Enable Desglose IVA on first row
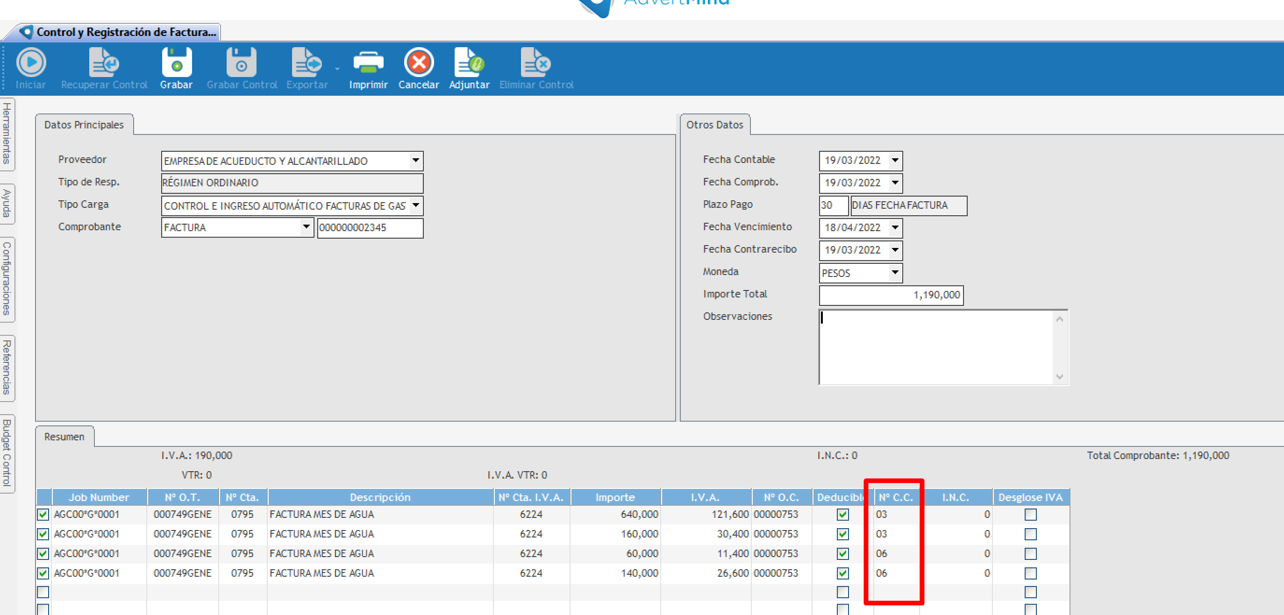Image resolution: width=1284 pixels, height=615 pixels. pyautogui.click(x=1030, y=515)
